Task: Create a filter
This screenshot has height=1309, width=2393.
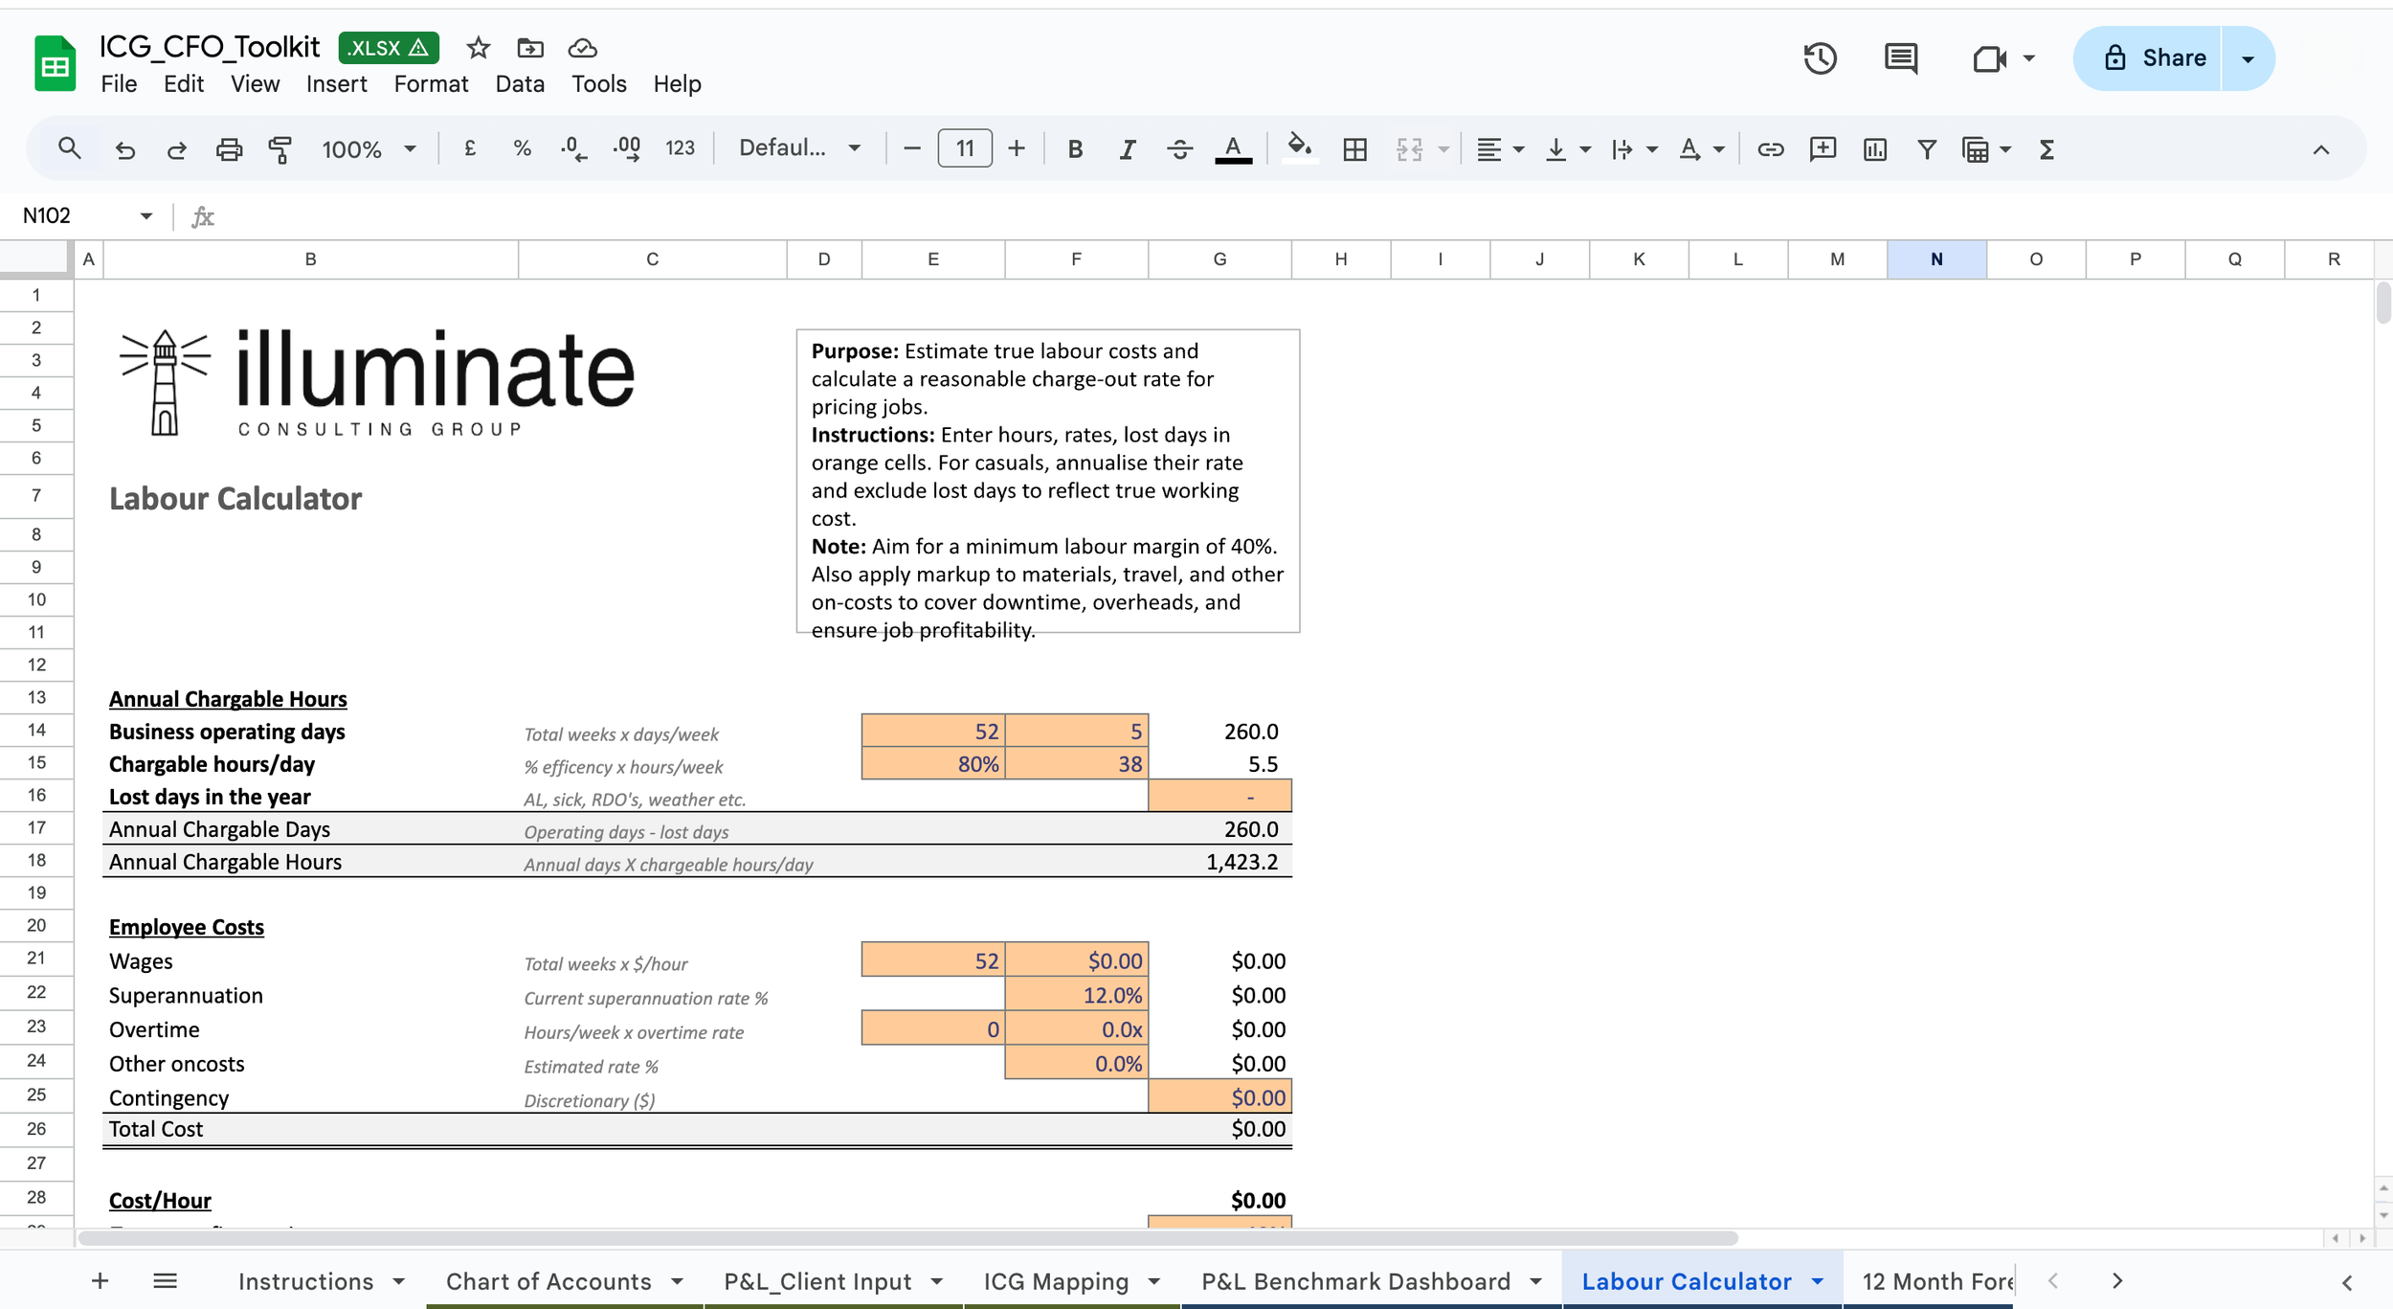Action: (x=1927, y=148)
